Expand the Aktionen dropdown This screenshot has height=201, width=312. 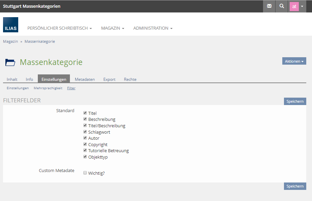pos(294,61)
